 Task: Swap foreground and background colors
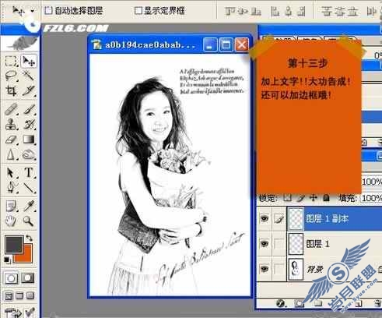(x=29, y=238)
